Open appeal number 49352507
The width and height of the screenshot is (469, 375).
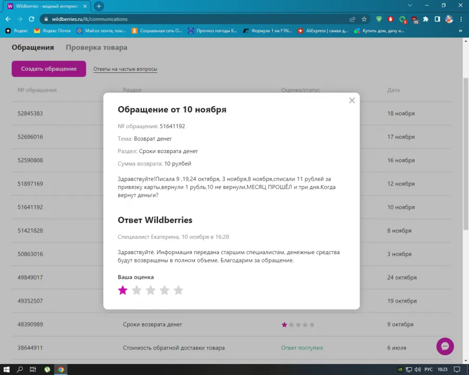[30, 301]
